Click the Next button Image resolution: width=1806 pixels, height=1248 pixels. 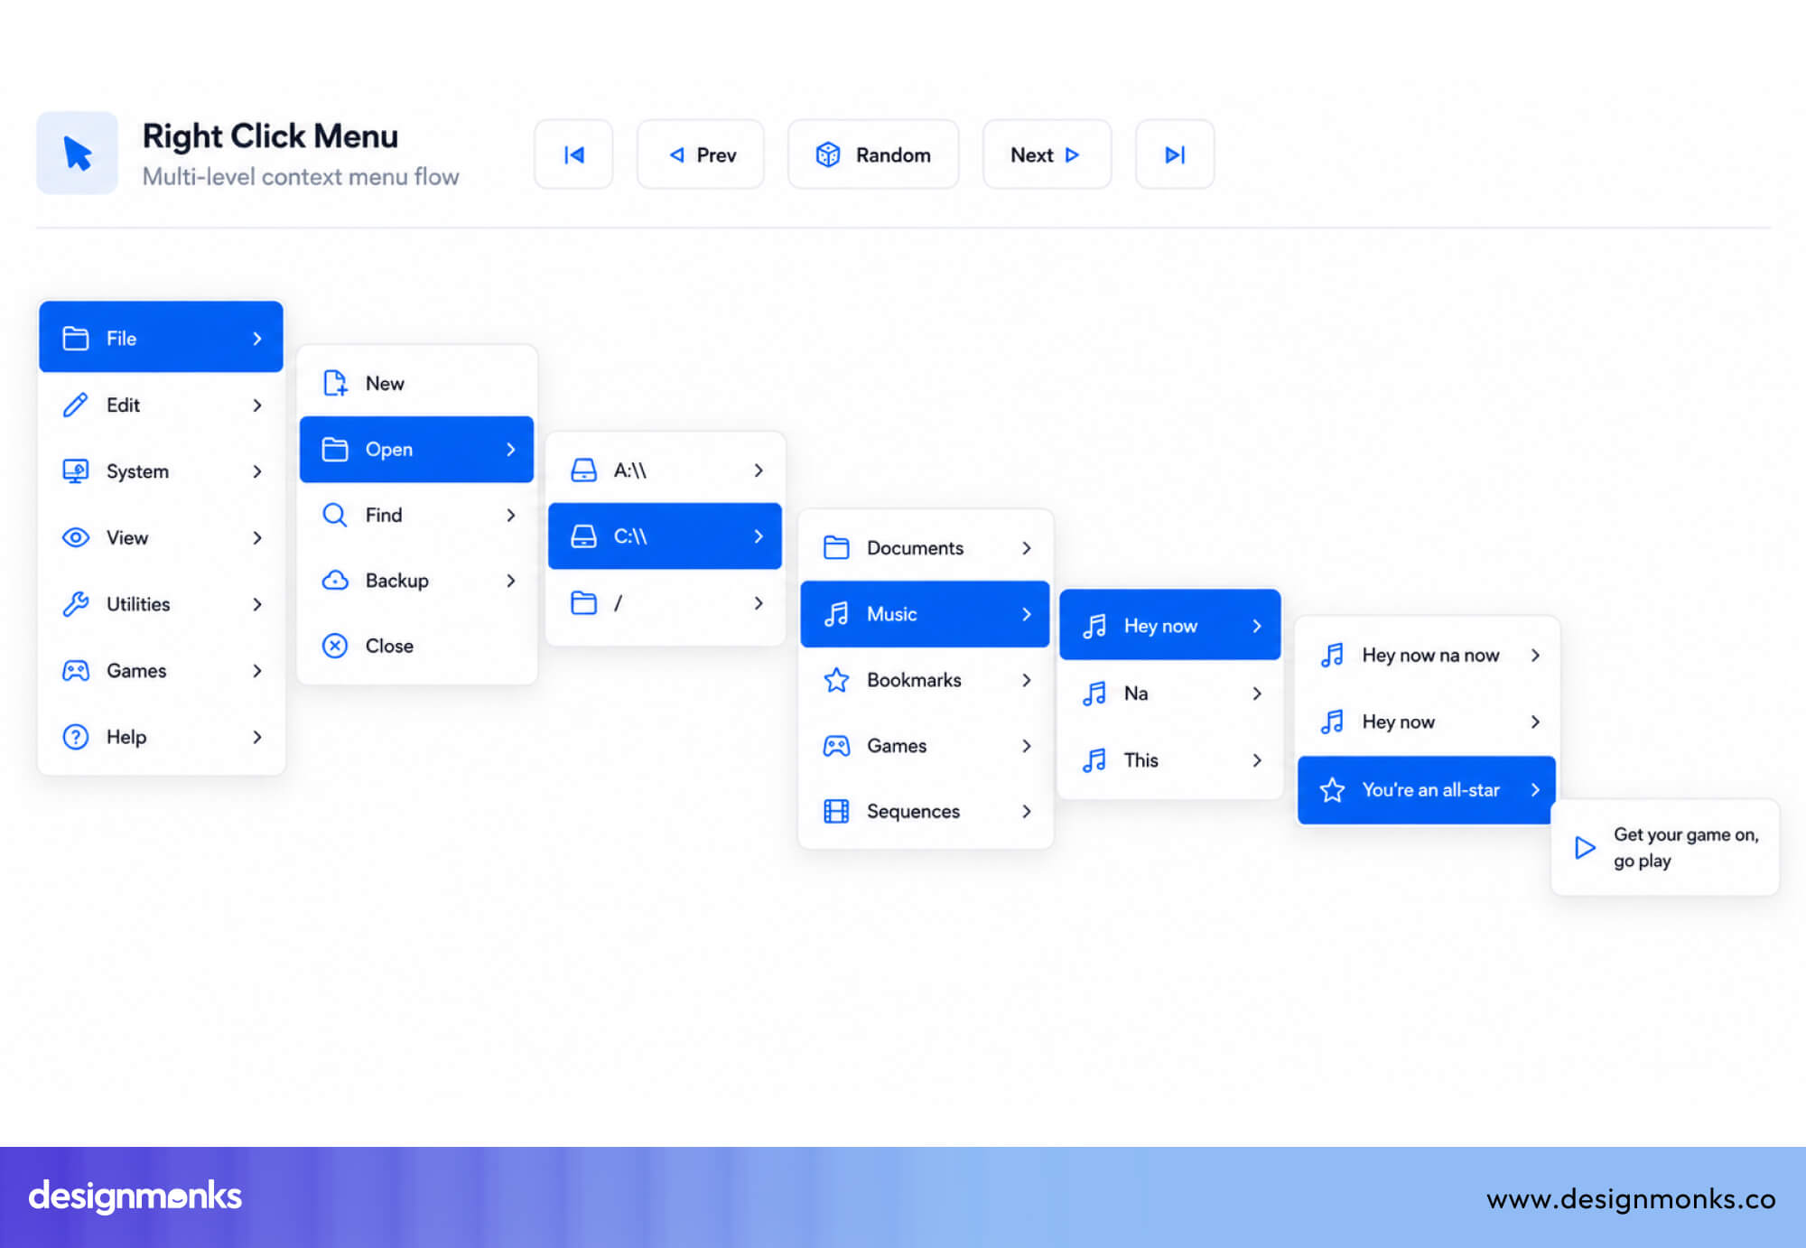pyautogui.click(x=1047, y=154)
